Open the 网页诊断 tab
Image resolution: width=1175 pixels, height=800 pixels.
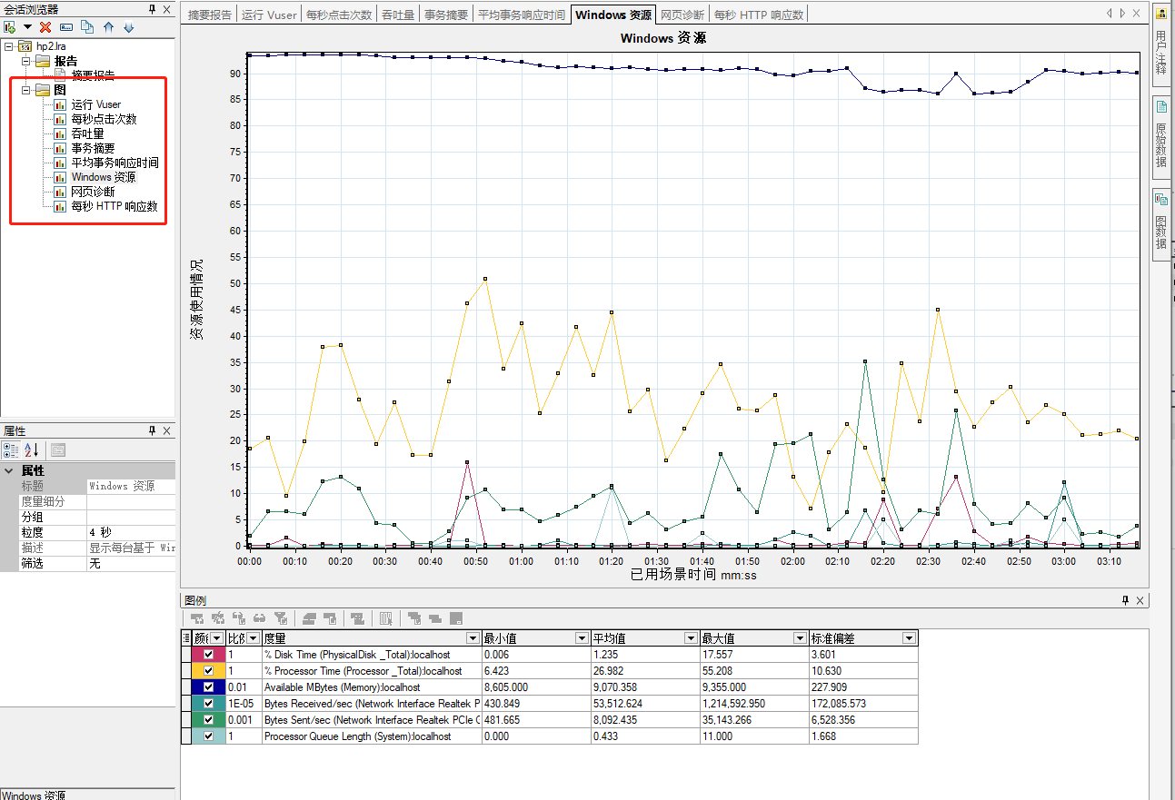point(682,15)
